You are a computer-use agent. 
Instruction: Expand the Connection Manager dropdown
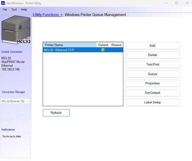28,101
